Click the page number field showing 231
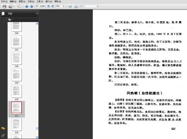The image size is (187, 139). tap(37, 6)
